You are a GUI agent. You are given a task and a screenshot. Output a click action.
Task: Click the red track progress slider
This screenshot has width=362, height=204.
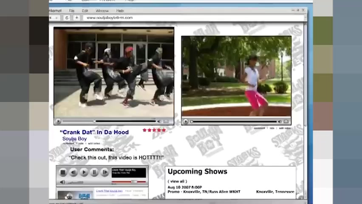click(129, 182)
